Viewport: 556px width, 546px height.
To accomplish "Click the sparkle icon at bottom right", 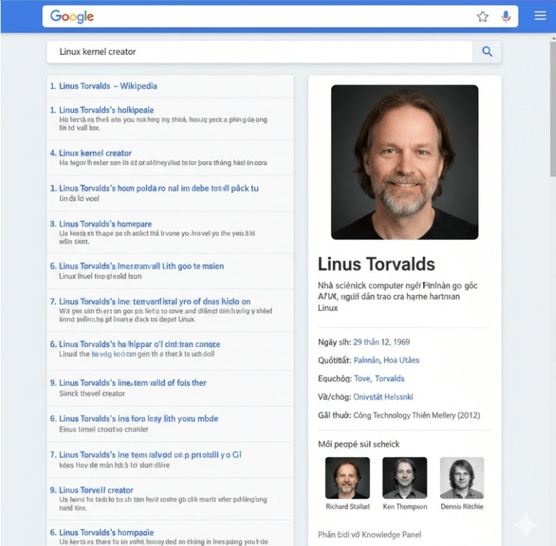I will click(526, 525).
